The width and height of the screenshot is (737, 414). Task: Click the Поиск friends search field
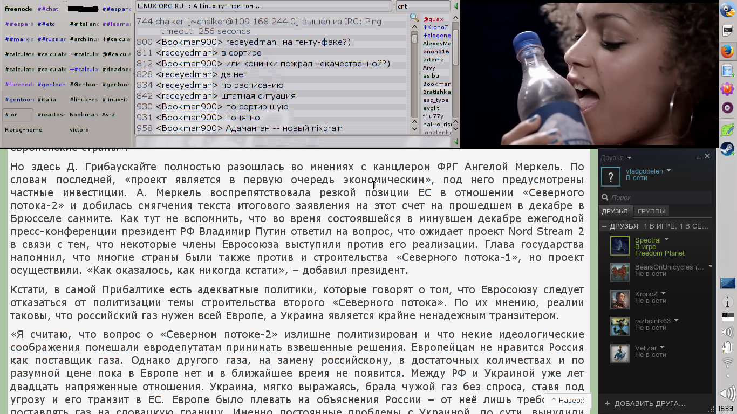656,198
